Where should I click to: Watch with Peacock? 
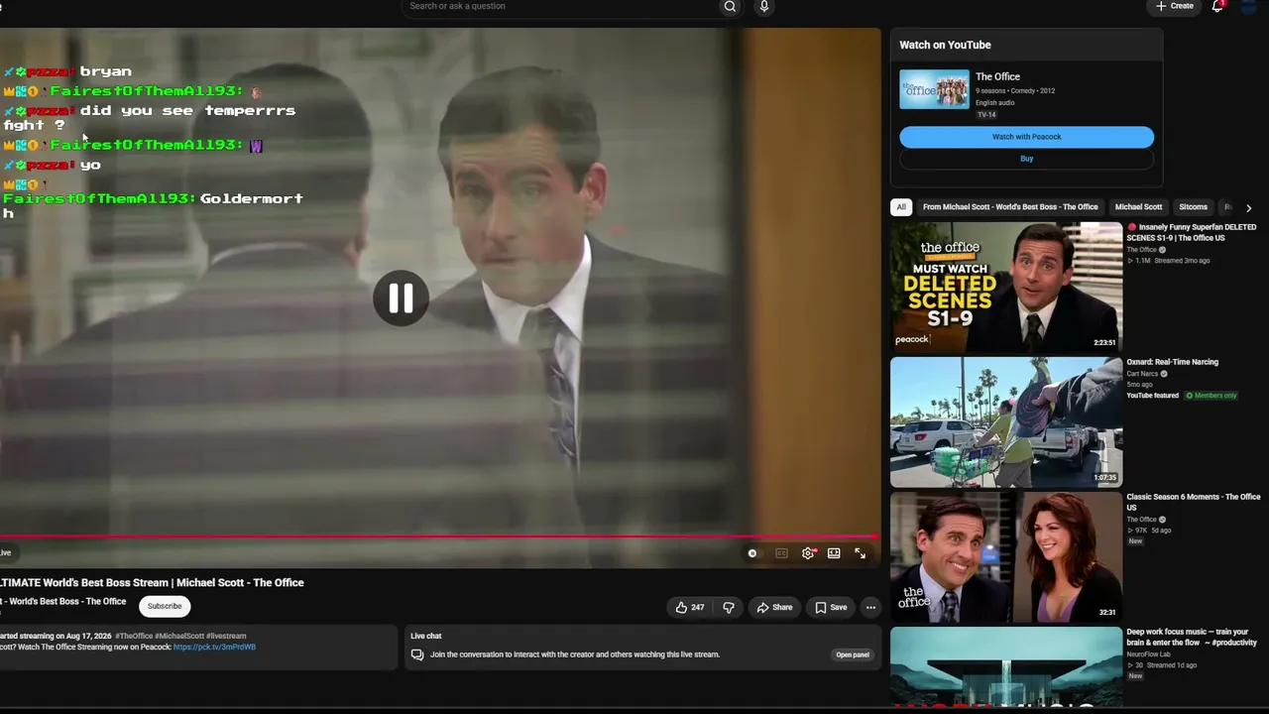pos(1026,137)
